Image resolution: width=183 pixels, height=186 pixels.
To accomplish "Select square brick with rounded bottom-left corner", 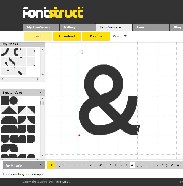I will [x=31, y=129].
